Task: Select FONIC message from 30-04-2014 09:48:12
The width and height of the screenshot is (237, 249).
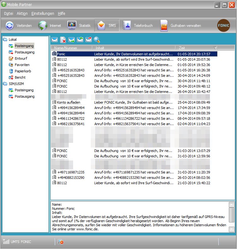Action: [134, 86]
